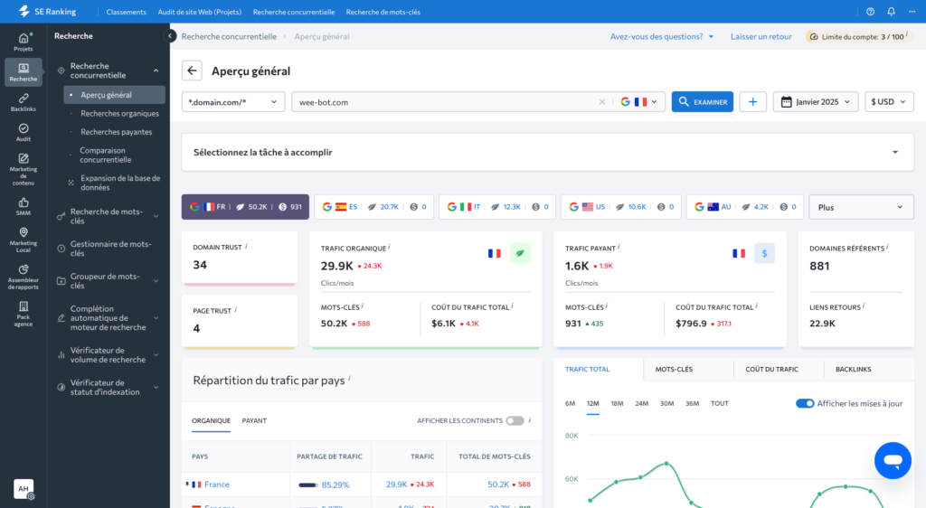
Task: Click Limite du compte 3 / 100 badge
Action: (859, 36)
